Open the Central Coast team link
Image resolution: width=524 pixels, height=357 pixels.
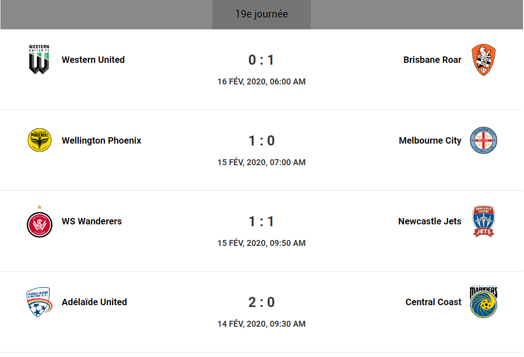(x=433, y=302)
